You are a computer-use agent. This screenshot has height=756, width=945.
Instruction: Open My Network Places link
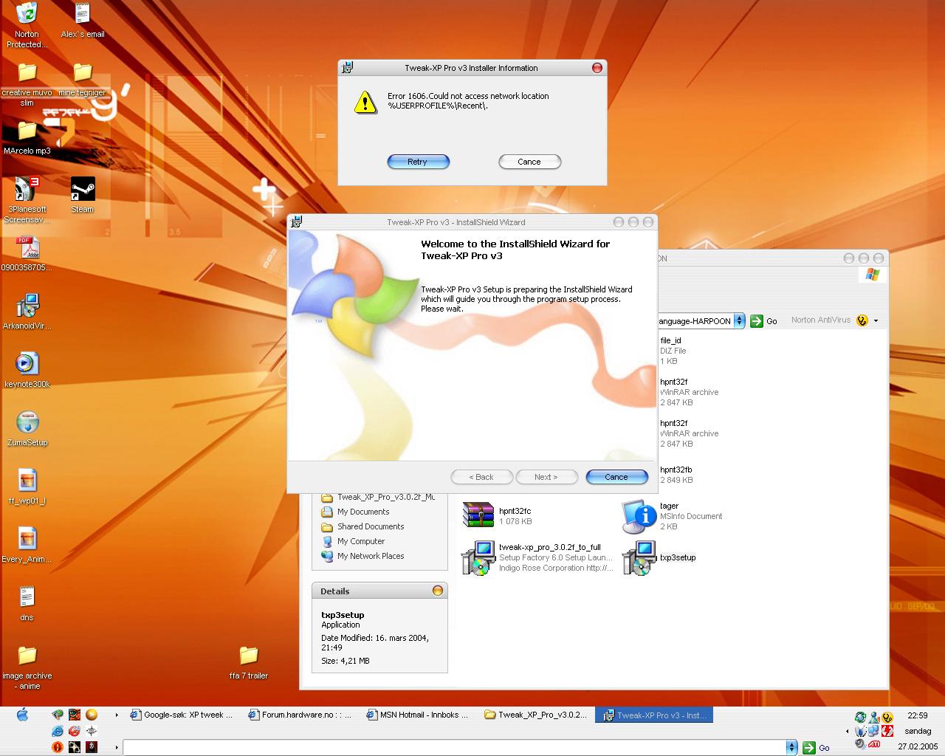(371, 556)
